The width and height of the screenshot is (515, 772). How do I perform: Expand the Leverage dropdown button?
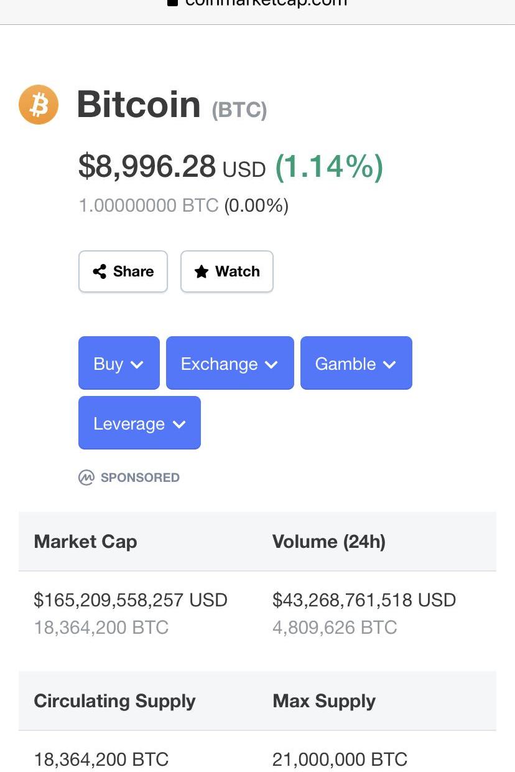click(x=139, y=423)
